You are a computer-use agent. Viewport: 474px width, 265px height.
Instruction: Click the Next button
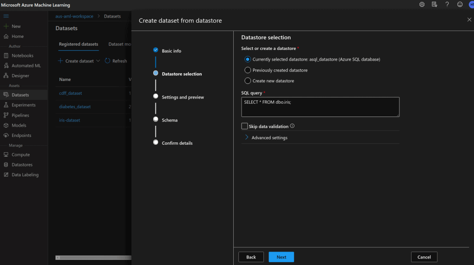coord(281,257)
